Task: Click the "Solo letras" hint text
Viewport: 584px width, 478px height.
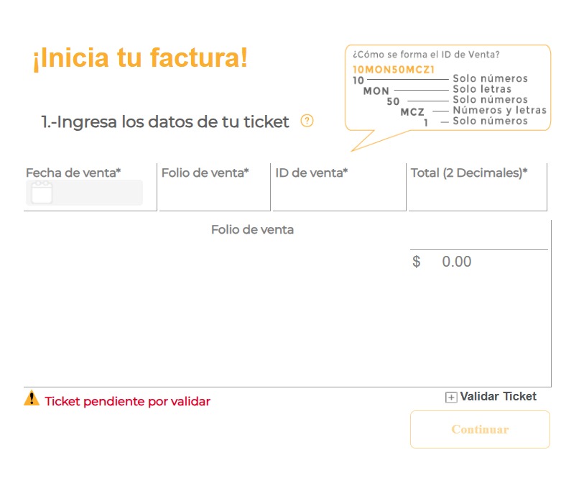Action: click(482, 89)
